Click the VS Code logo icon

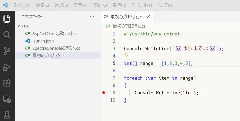click(5, 5)
